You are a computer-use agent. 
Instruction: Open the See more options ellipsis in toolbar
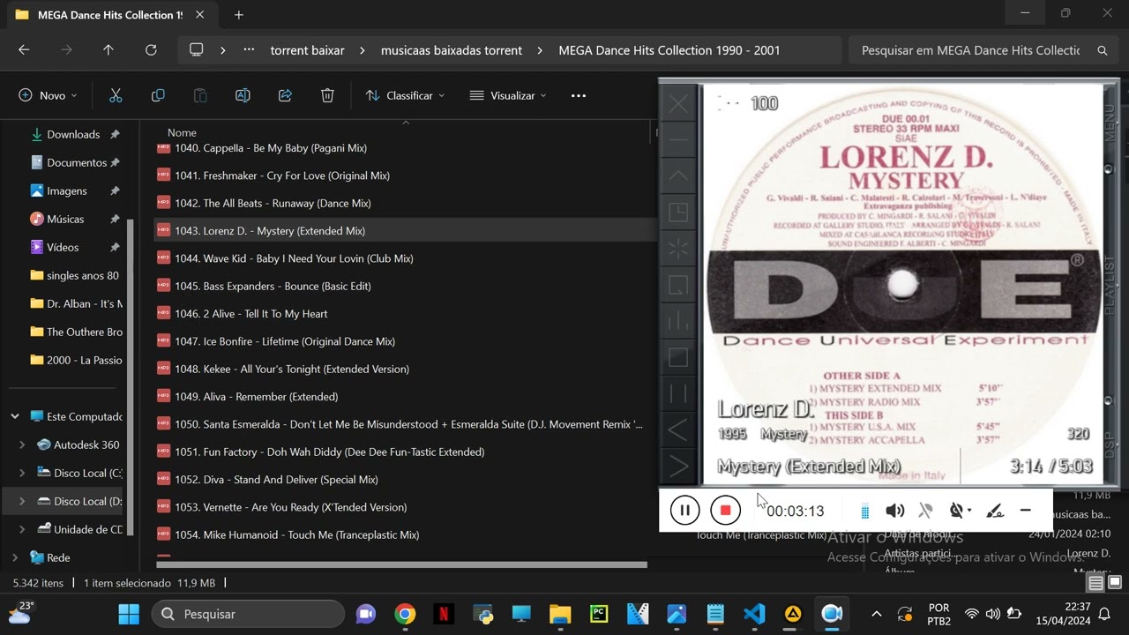tap(579, 95)
